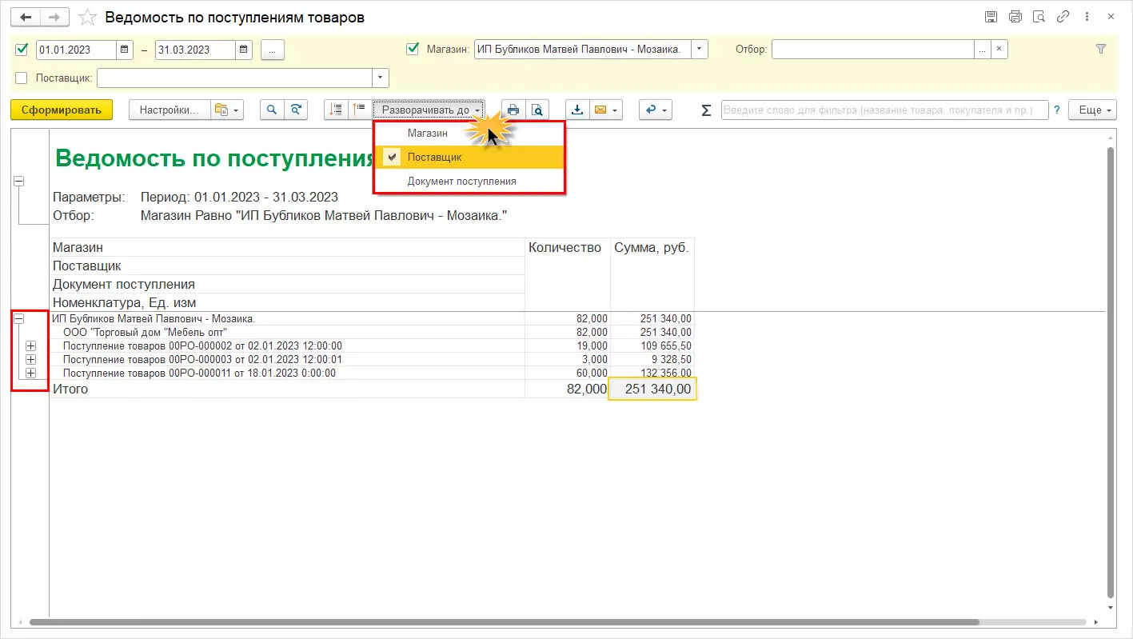The width and height of the screenshot is (1133, 639).
Task: Open the Магазин dropdown list
Action: pyautogui.click(x=700, y=50)
